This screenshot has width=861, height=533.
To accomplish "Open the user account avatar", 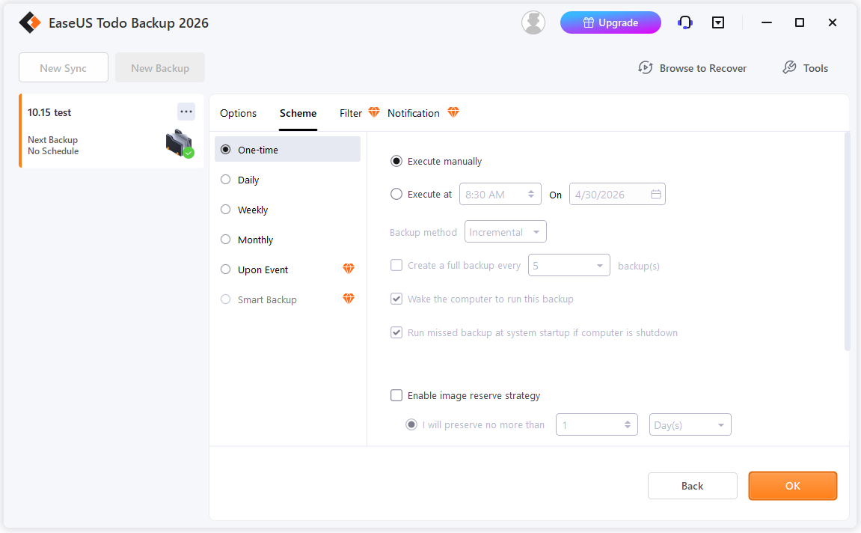I will pos(533,22).
